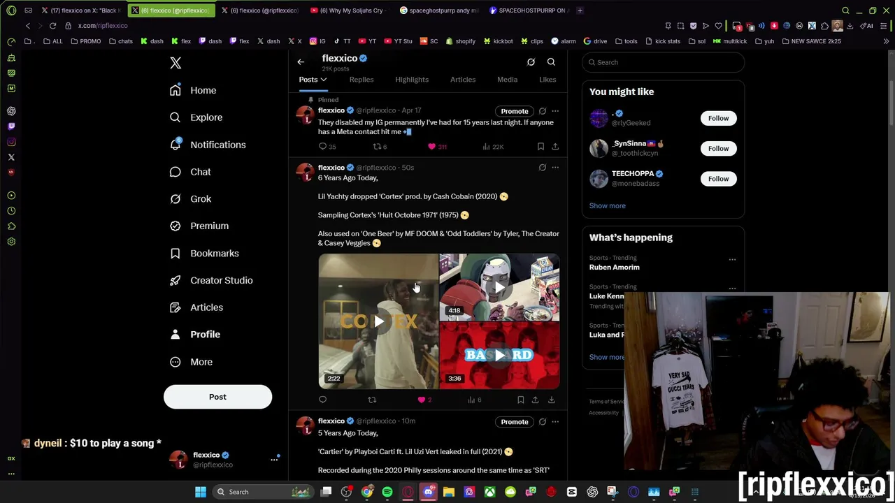Open Chrome from the taskbar
The width and height of the screenshot is (895, 503).
coord(367,492)
